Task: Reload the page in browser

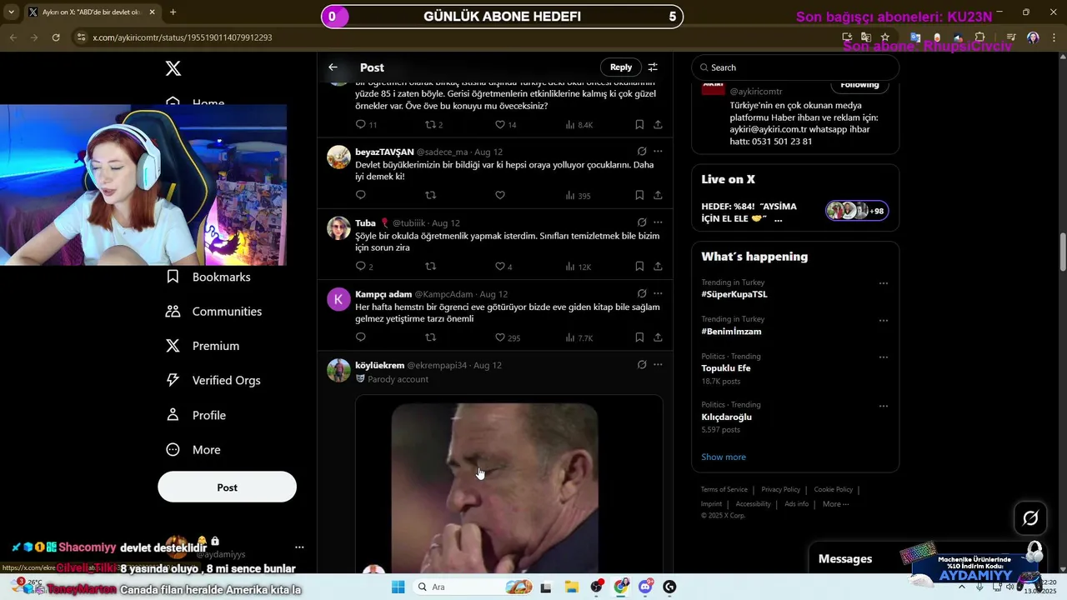Action: [x=56, y=37]
